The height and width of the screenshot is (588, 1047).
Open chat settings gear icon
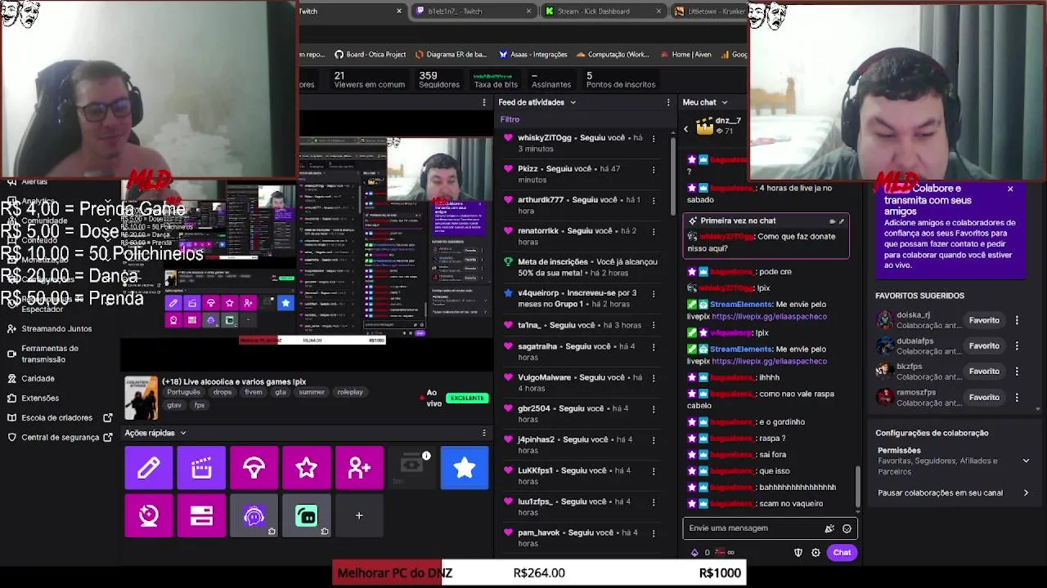pyautogui.click(x=816, y=553)
